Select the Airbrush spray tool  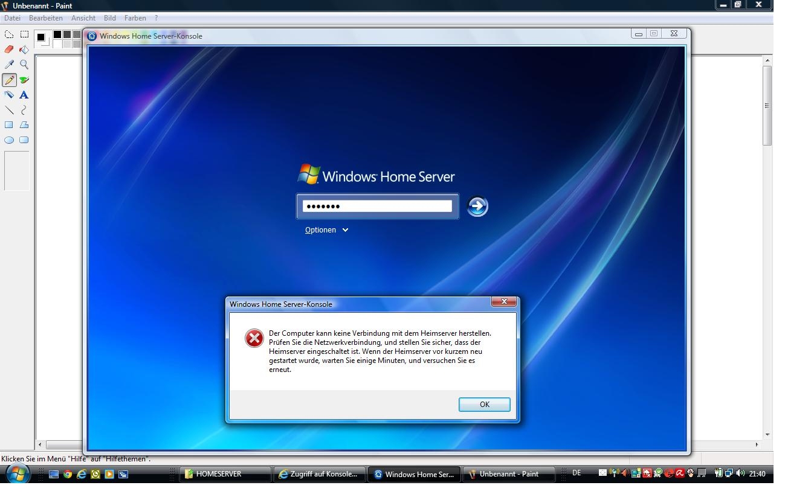click(x=9, y=95)
